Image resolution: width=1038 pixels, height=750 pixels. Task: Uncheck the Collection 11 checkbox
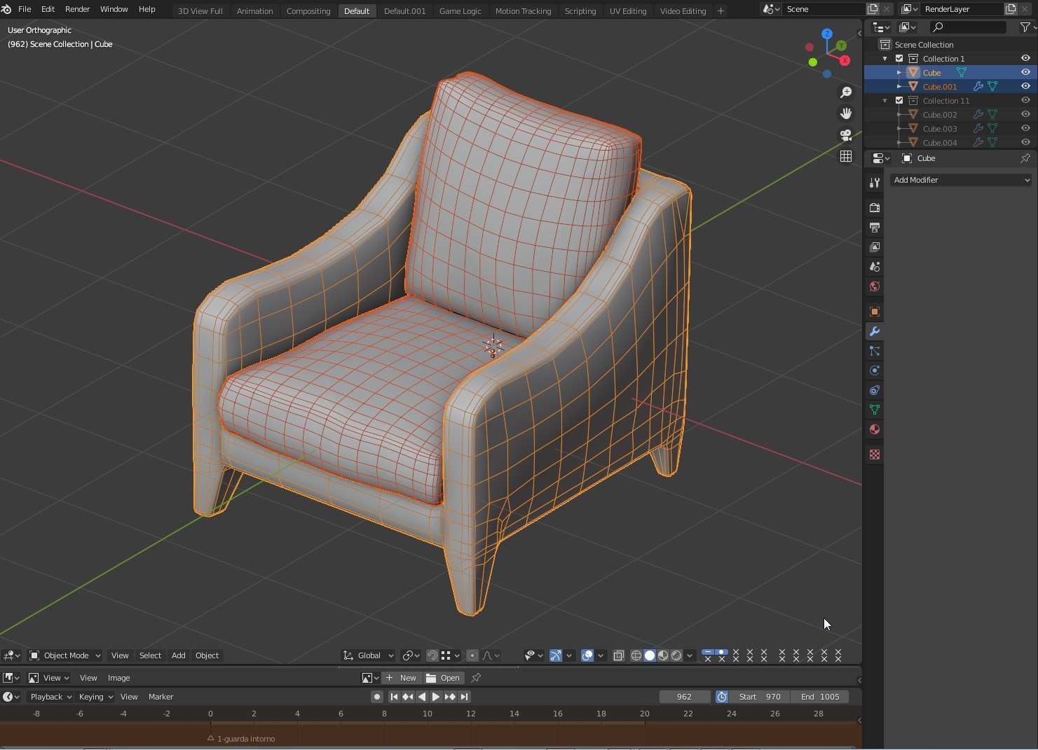tap(899, 101)
